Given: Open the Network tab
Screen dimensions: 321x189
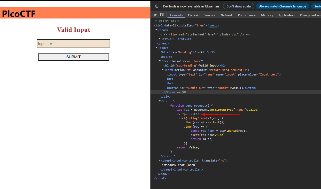Looking at the screenshot, I should tap(227, 15).
